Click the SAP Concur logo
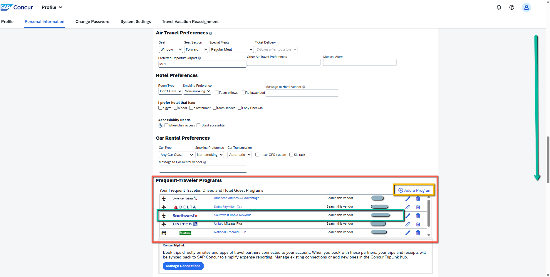550x277 pixels. click(x=17, y=7)
